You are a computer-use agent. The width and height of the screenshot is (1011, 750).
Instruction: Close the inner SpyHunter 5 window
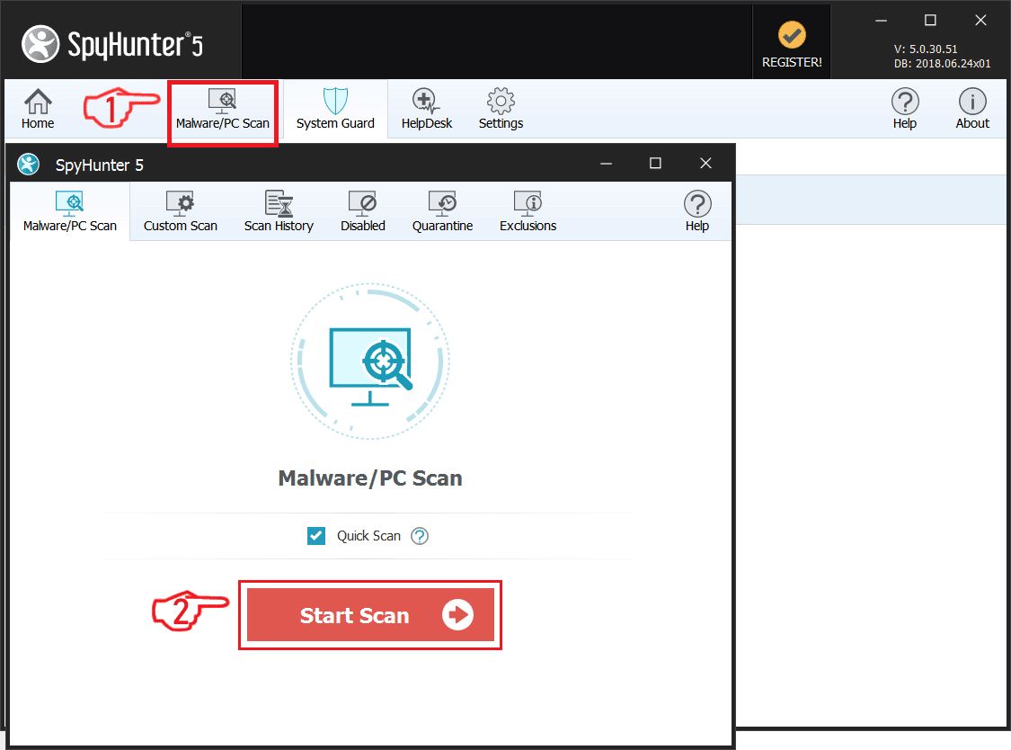click(705, 164)
